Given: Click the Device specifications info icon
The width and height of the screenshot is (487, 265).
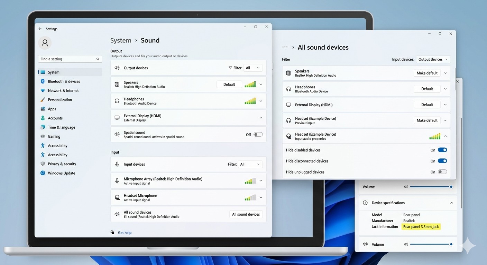Looking at the screenshot, I should coord(365,203).
